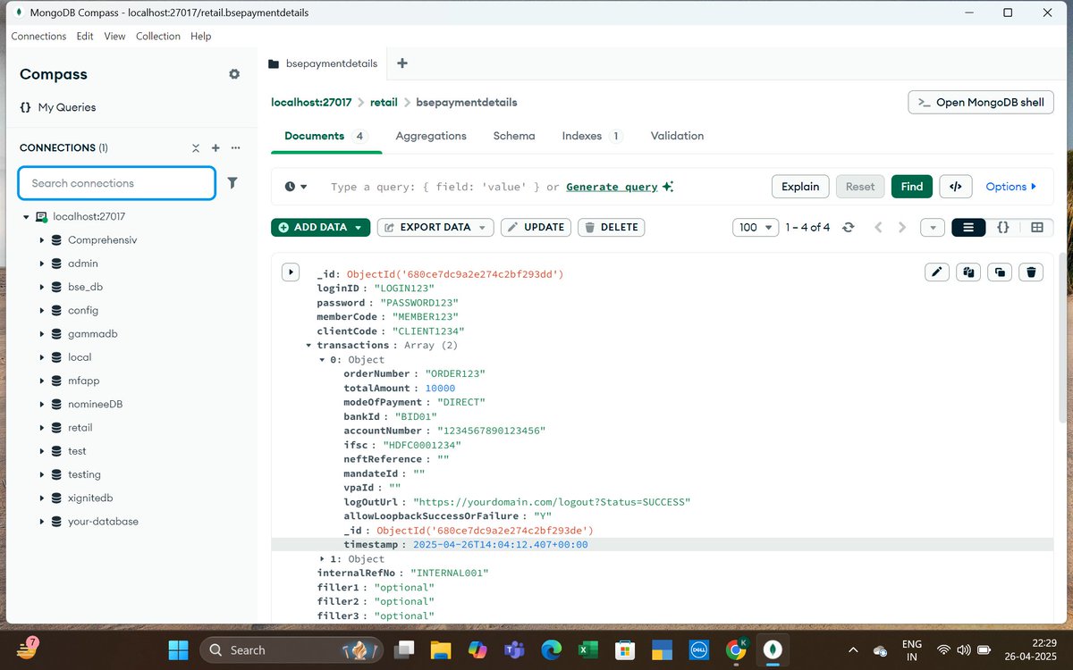The width and height of the screenshot is (1073, 670).
Task: Switch to list view of documents
Action: coord(968,228)
